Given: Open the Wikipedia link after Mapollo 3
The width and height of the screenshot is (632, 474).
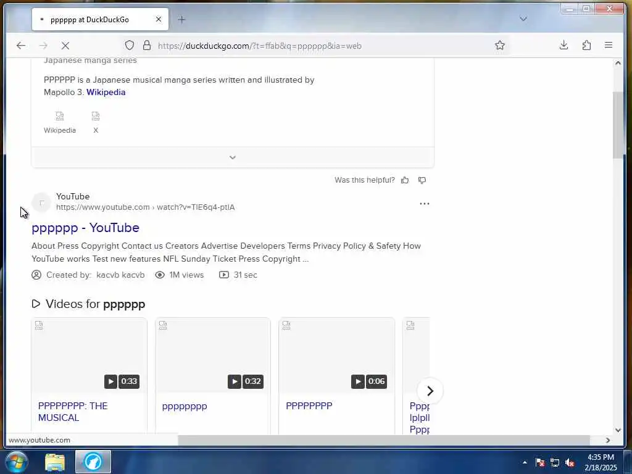Looking at the screenshot, I should tap(106, 93).
